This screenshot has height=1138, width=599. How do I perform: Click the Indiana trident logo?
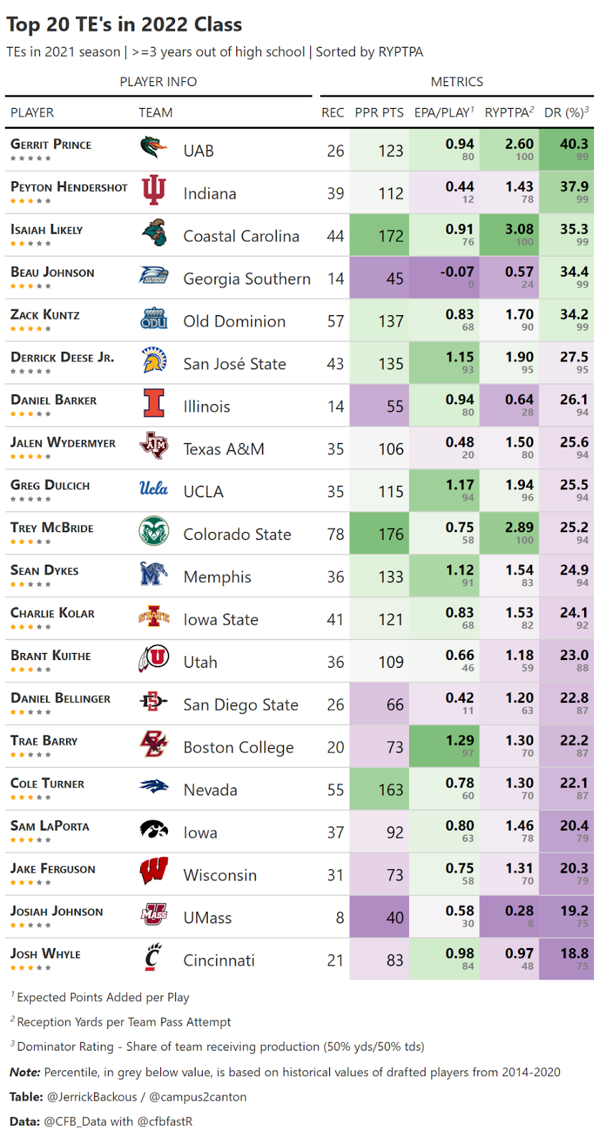pyautogui.click(x=154, y=190)
